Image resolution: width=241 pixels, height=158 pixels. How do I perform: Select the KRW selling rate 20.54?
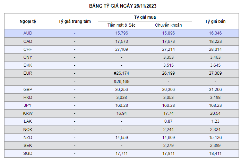point(215,113)
